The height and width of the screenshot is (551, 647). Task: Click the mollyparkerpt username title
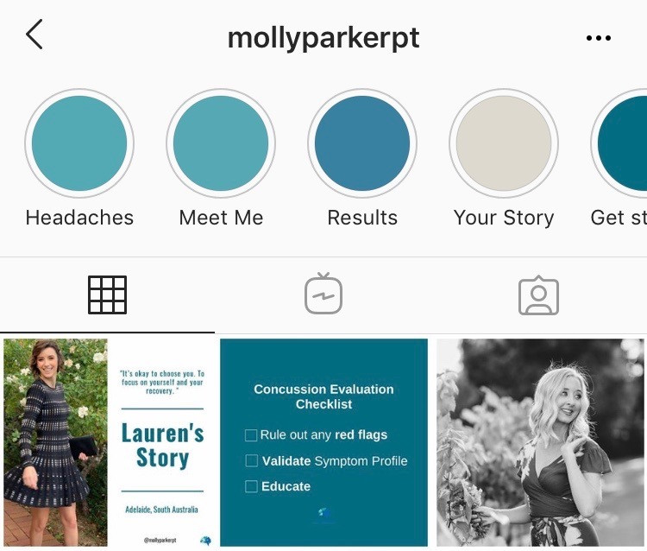coord(323,38)
